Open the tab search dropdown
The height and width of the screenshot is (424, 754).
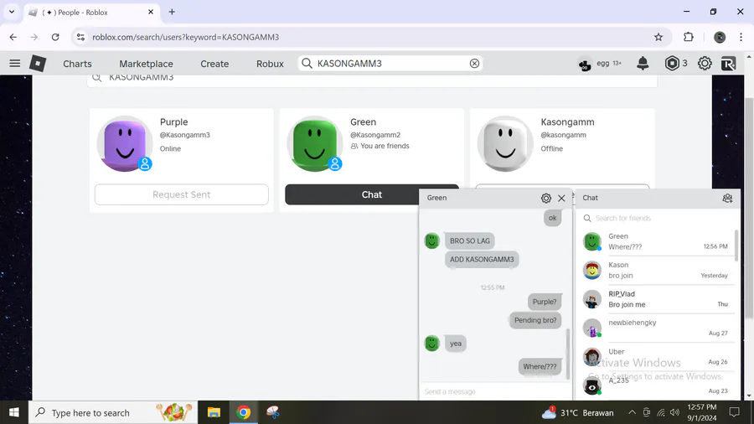click(x=12, y=12)
